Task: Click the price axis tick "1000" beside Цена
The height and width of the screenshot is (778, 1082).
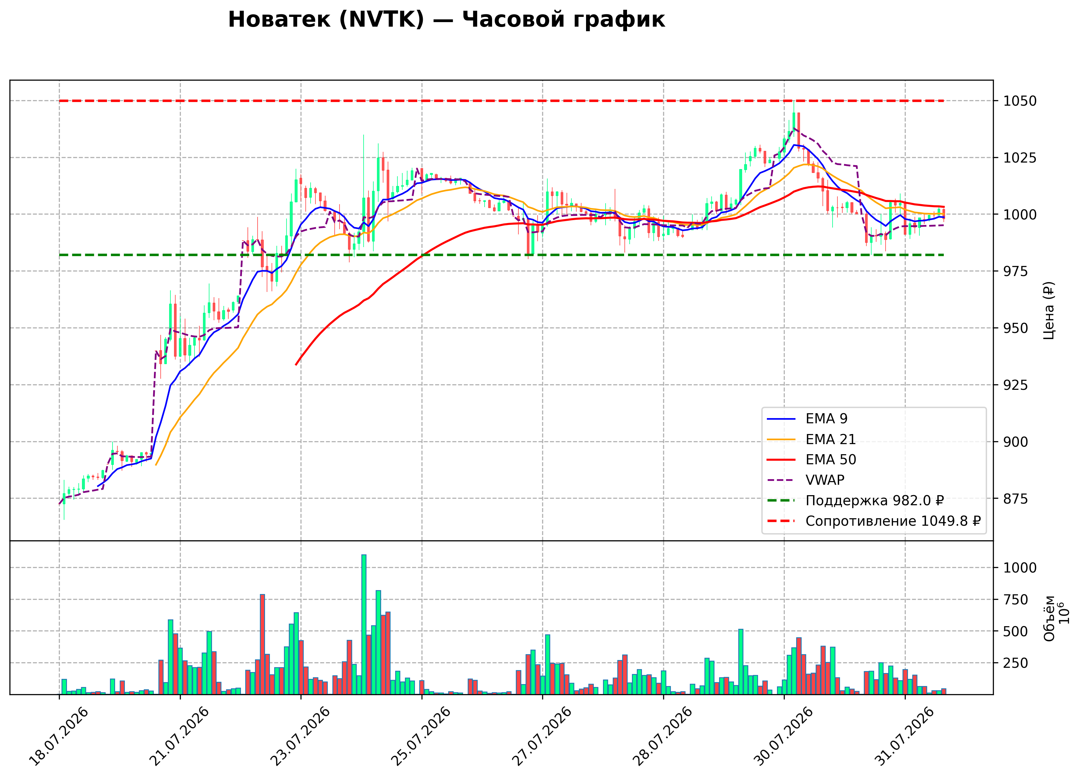Action: tap(1020, 215)
